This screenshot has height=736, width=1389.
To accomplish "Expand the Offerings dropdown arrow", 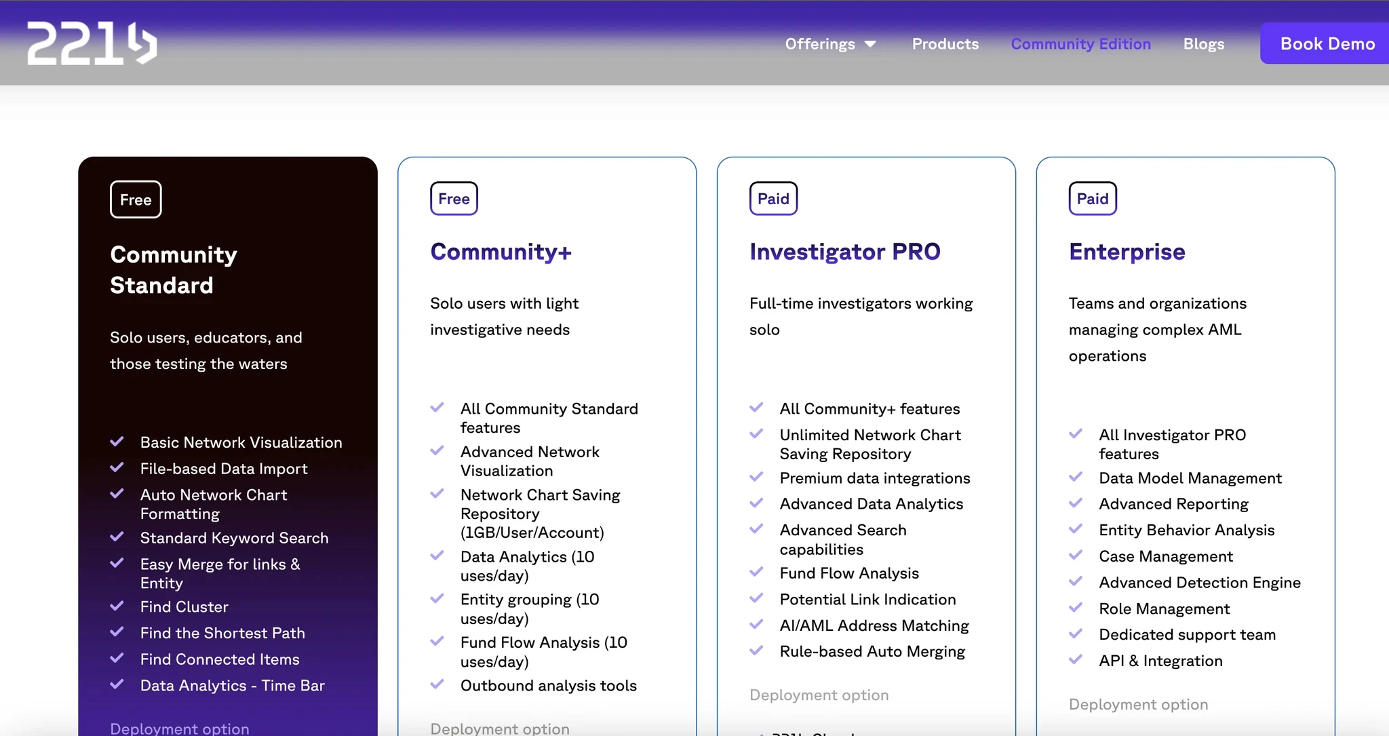I will pyautogui.click(x=870, y=44).
